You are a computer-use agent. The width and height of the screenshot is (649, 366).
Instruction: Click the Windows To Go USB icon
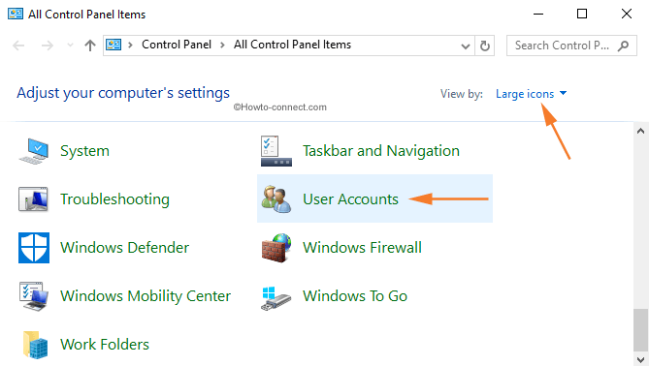(x=276, y=297)
